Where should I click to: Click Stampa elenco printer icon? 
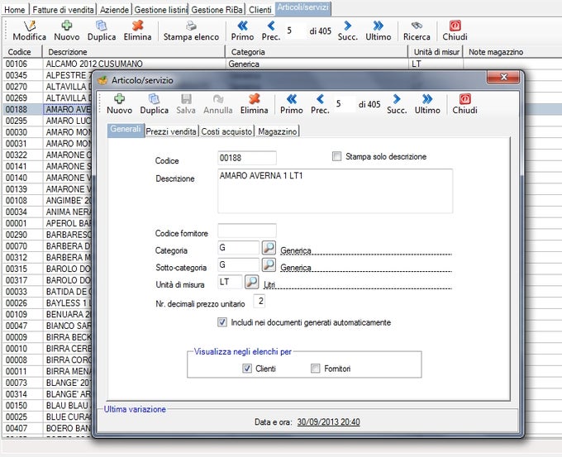coord(191,26)
